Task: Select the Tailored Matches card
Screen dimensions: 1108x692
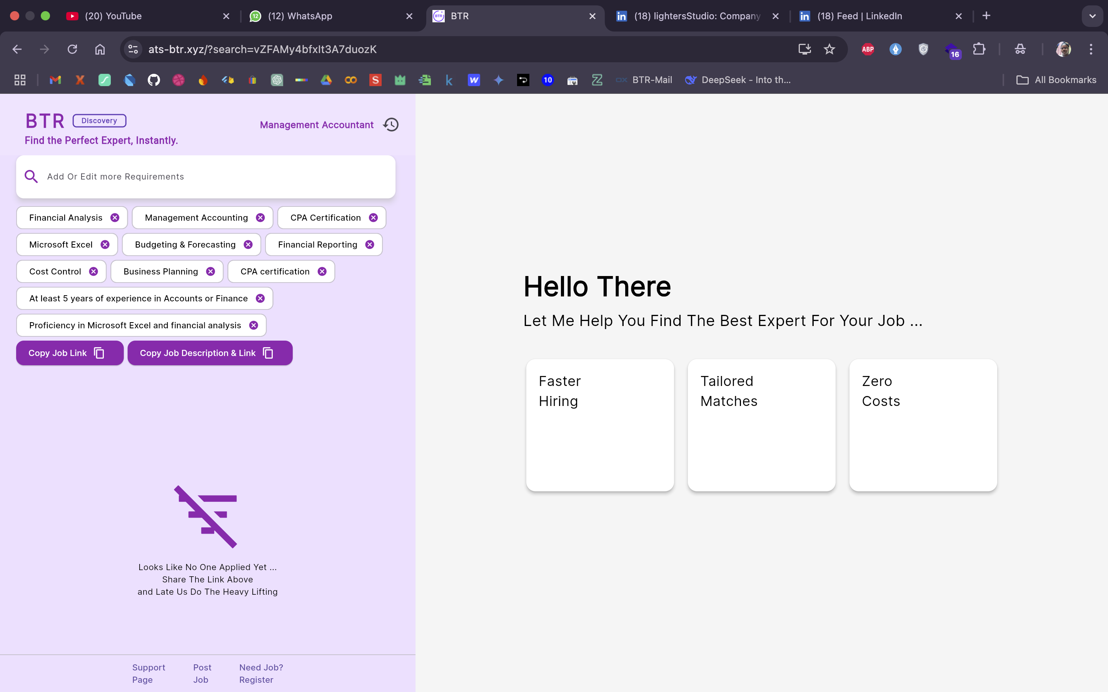Action: 761,425
